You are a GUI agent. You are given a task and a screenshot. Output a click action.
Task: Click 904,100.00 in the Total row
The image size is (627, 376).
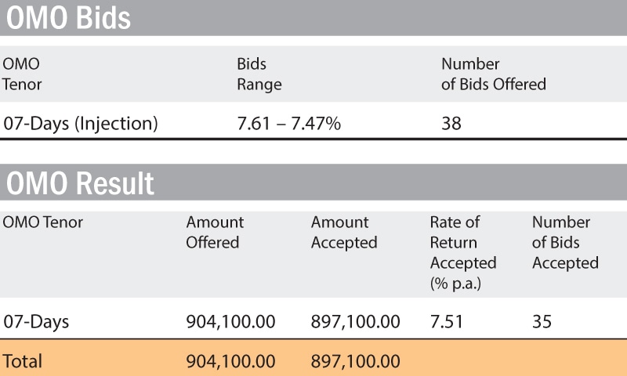(230, 361)
